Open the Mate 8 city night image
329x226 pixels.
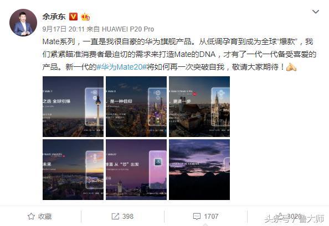click(x=136, y=107)
